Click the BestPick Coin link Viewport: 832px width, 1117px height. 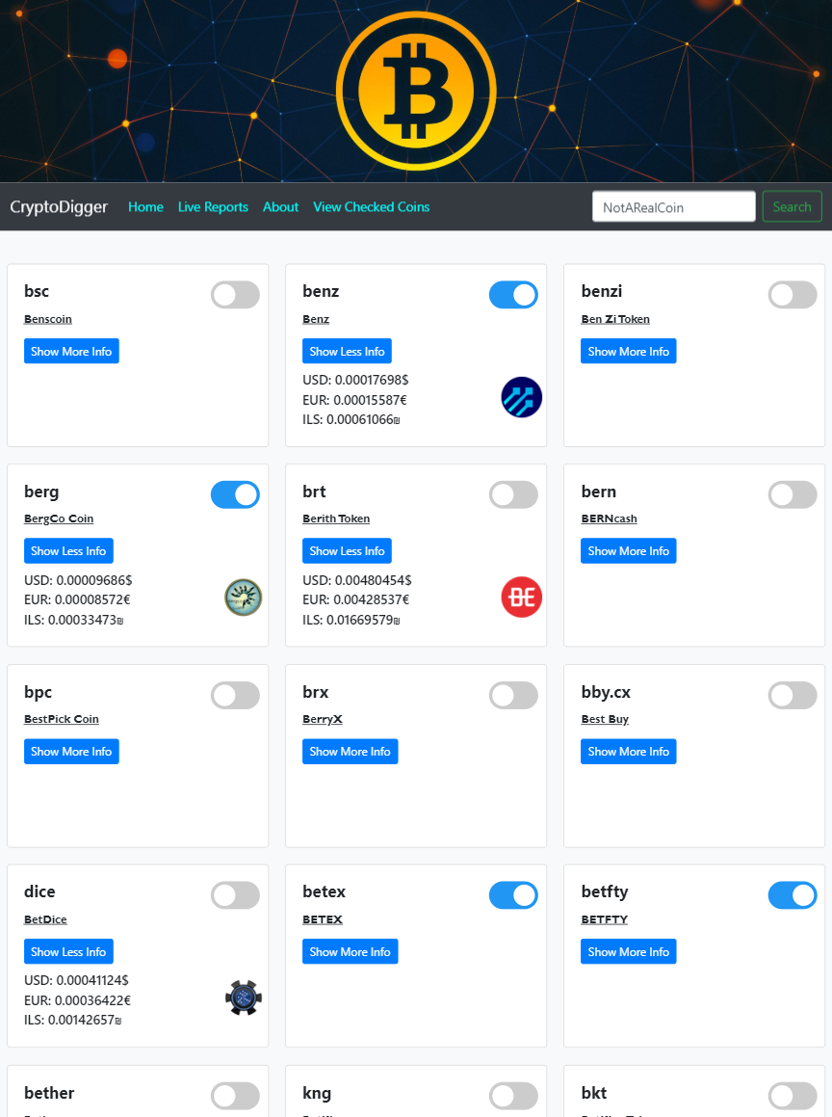pyautogui.click(x=62, y=719)
